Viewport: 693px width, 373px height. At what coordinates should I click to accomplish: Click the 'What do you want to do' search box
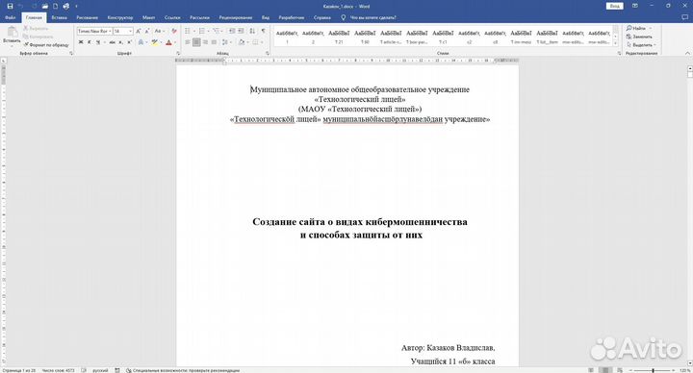point(372,17)
